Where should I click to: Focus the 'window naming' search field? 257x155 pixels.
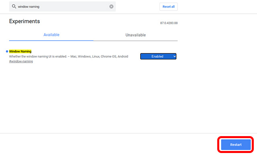click(62, 6)
